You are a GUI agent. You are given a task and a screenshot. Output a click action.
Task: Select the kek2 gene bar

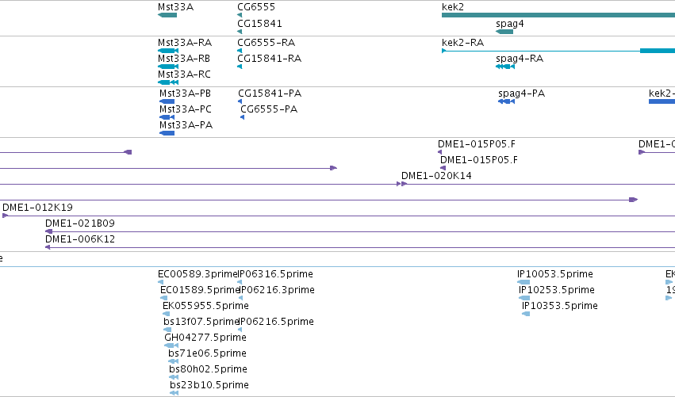(558, 15)
